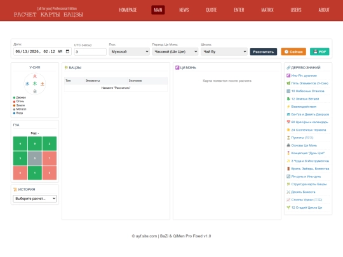
Task: Click the sprout icon beside 12 Стадий Цикла Ци
Action: [288, 208]
